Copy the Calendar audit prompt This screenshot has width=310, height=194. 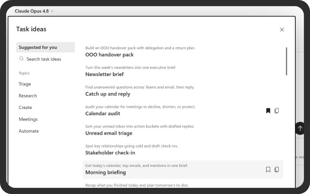coord(277,111)
